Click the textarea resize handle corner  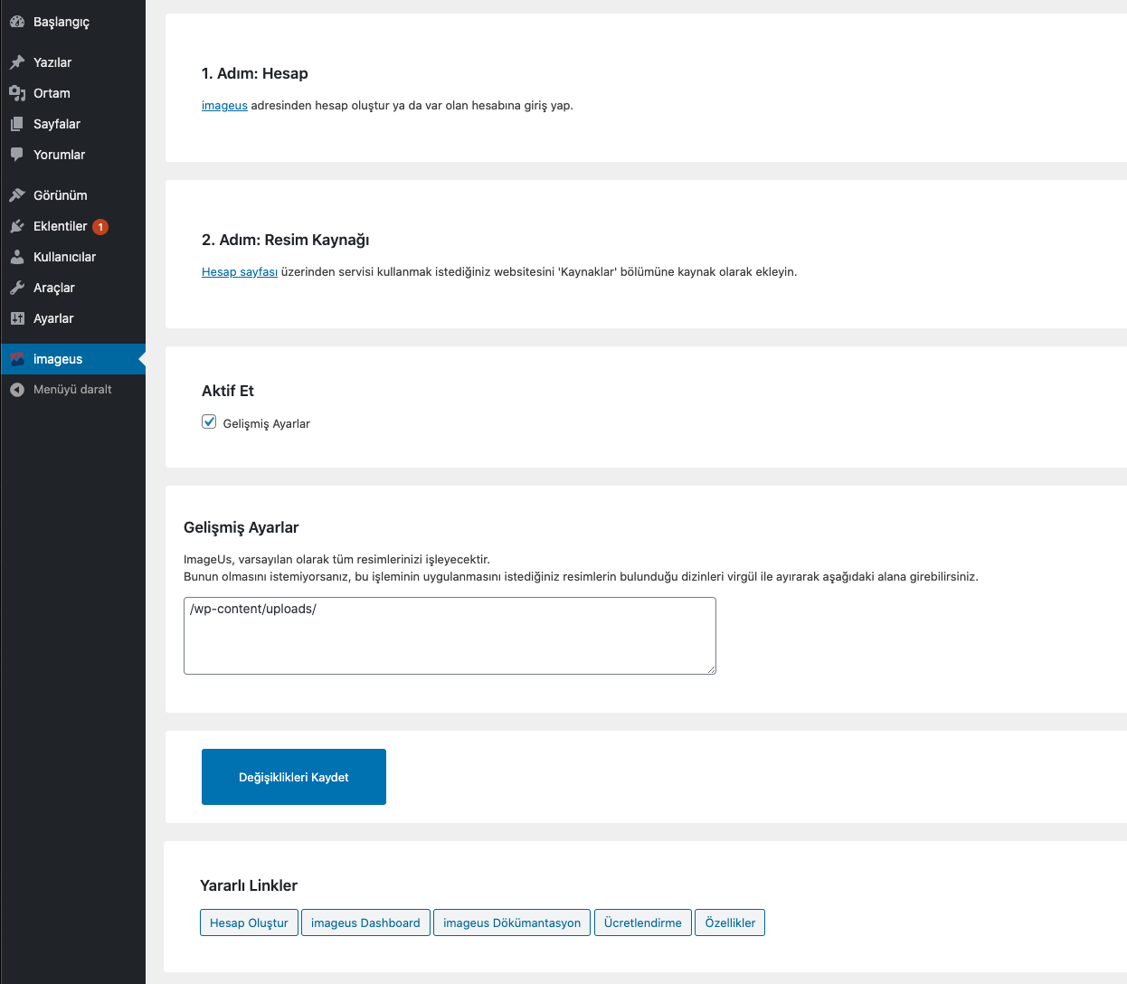[x=711, y=669]
